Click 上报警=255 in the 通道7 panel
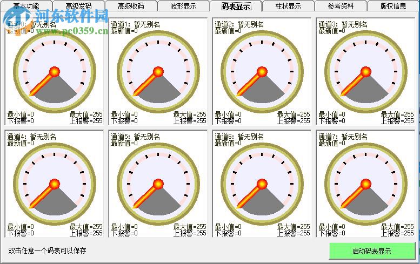The width and height of the screenshot is (420, 264). point(397,233)
